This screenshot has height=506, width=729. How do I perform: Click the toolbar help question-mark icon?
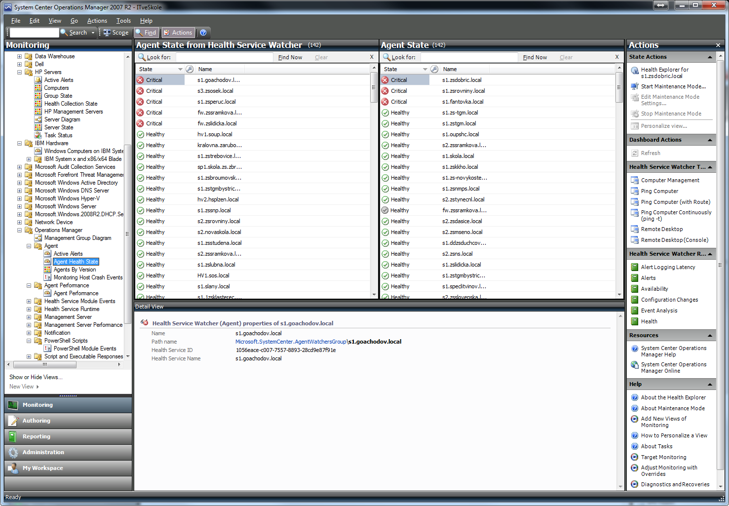point(203,33)
